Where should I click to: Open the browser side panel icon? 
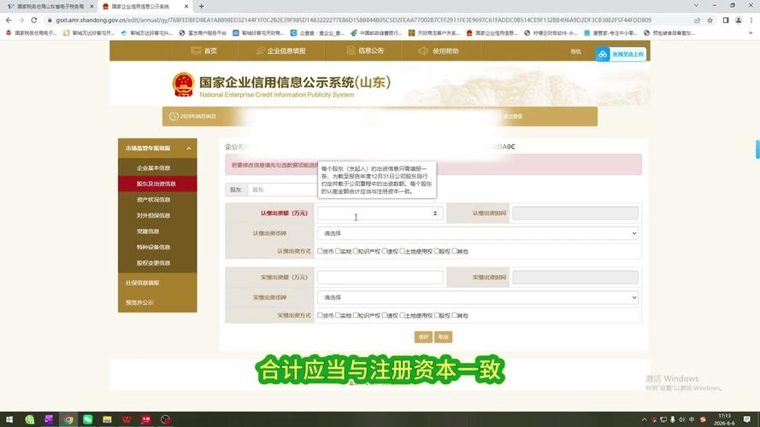tap(726, 20)
